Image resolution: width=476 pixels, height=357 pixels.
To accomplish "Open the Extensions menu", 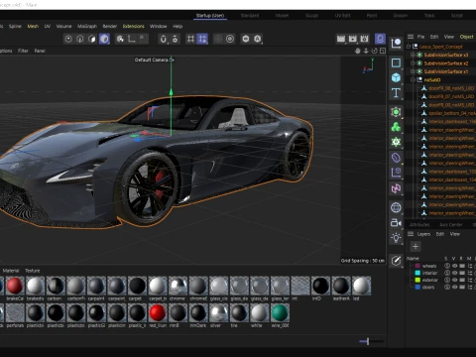I will click(x=134, y=26).
